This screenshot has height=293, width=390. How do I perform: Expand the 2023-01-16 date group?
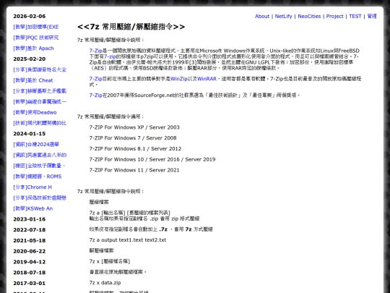pos(30,219)
